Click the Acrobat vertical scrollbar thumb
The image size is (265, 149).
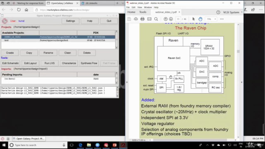[x=238, y=51]
